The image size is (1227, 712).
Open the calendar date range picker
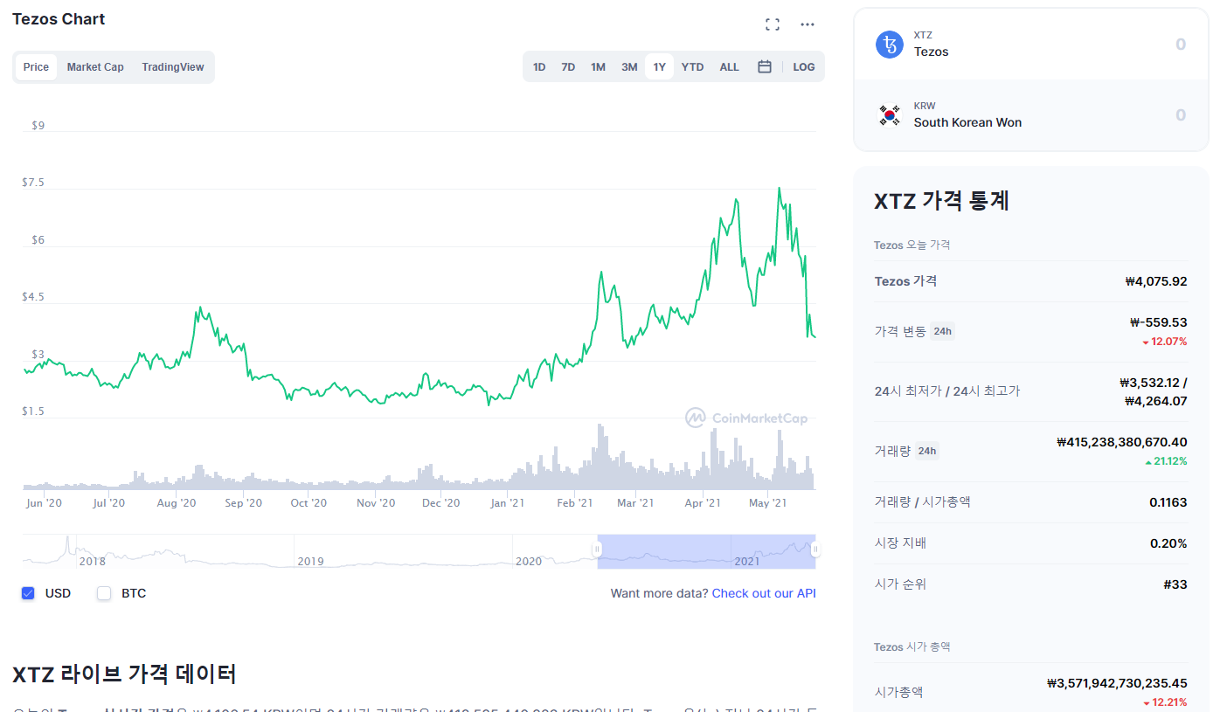click(x=765, y=66)
